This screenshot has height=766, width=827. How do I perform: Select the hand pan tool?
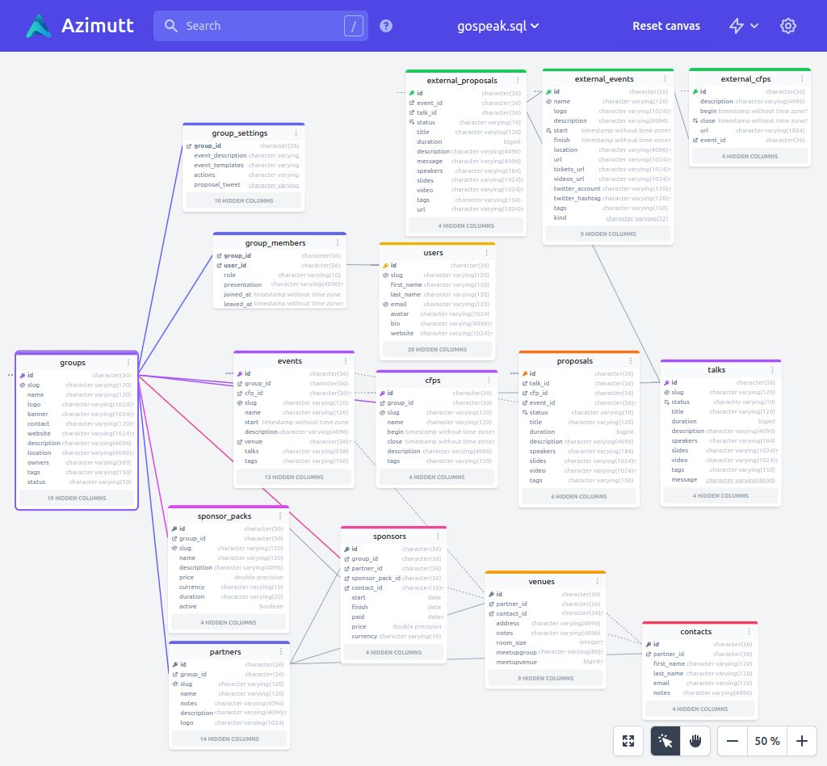(x=697, y=740)
